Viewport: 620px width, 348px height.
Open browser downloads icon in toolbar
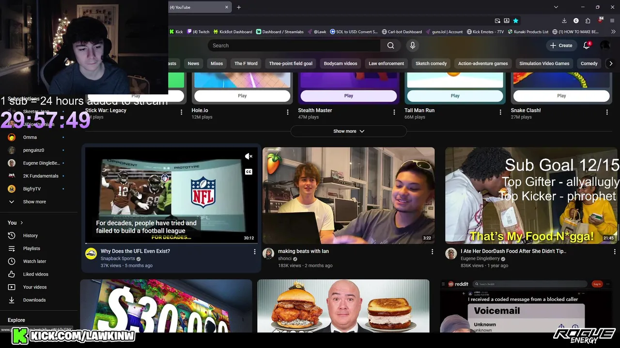point(564,21)
